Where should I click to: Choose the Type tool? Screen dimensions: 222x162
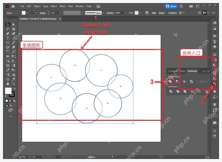[8, 38]
